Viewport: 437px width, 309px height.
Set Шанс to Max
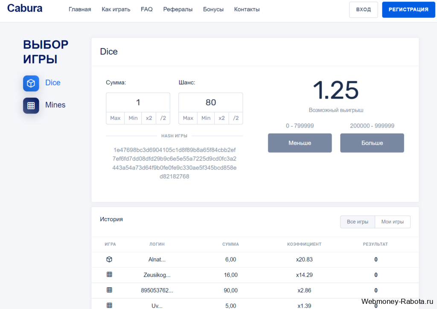coord(188,118)
